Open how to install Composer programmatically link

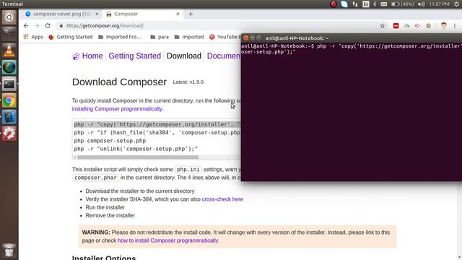[x=167, y=240]
